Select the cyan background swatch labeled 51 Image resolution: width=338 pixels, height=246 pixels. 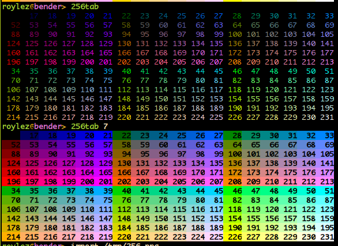tap(325, 191)
